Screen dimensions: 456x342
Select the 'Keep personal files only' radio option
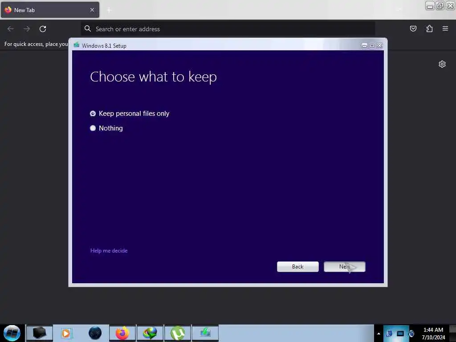93,114
